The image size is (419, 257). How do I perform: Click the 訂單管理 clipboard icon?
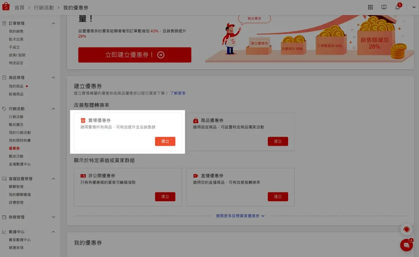click(4, 23)
